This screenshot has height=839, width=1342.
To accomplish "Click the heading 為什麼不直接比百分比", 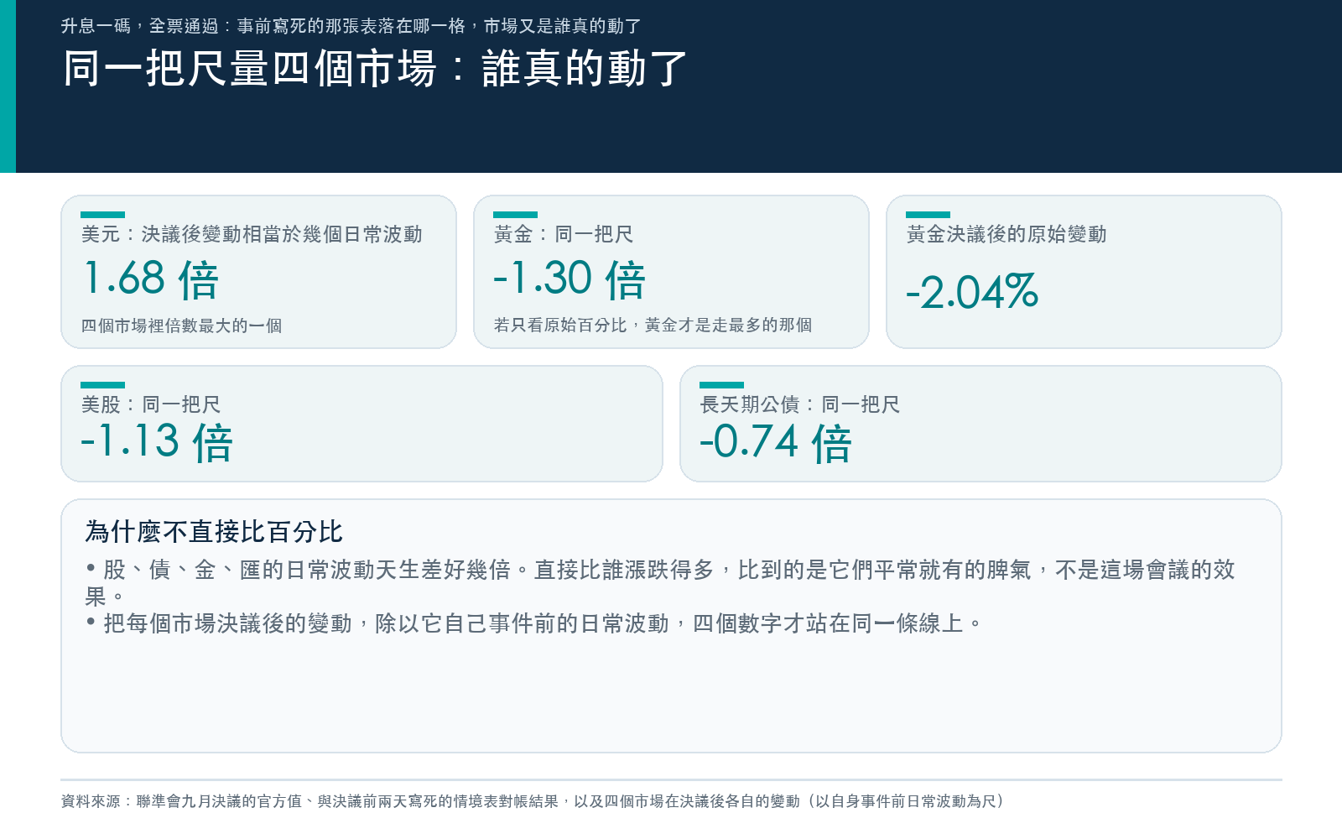I will click(214, 532).
